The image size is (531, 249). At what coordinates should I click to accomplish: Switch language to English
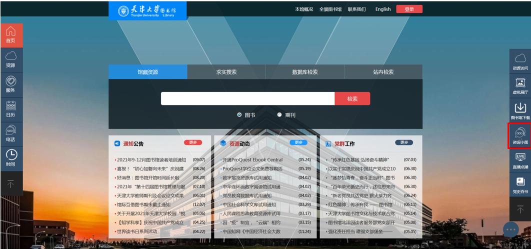click(383, 9)
